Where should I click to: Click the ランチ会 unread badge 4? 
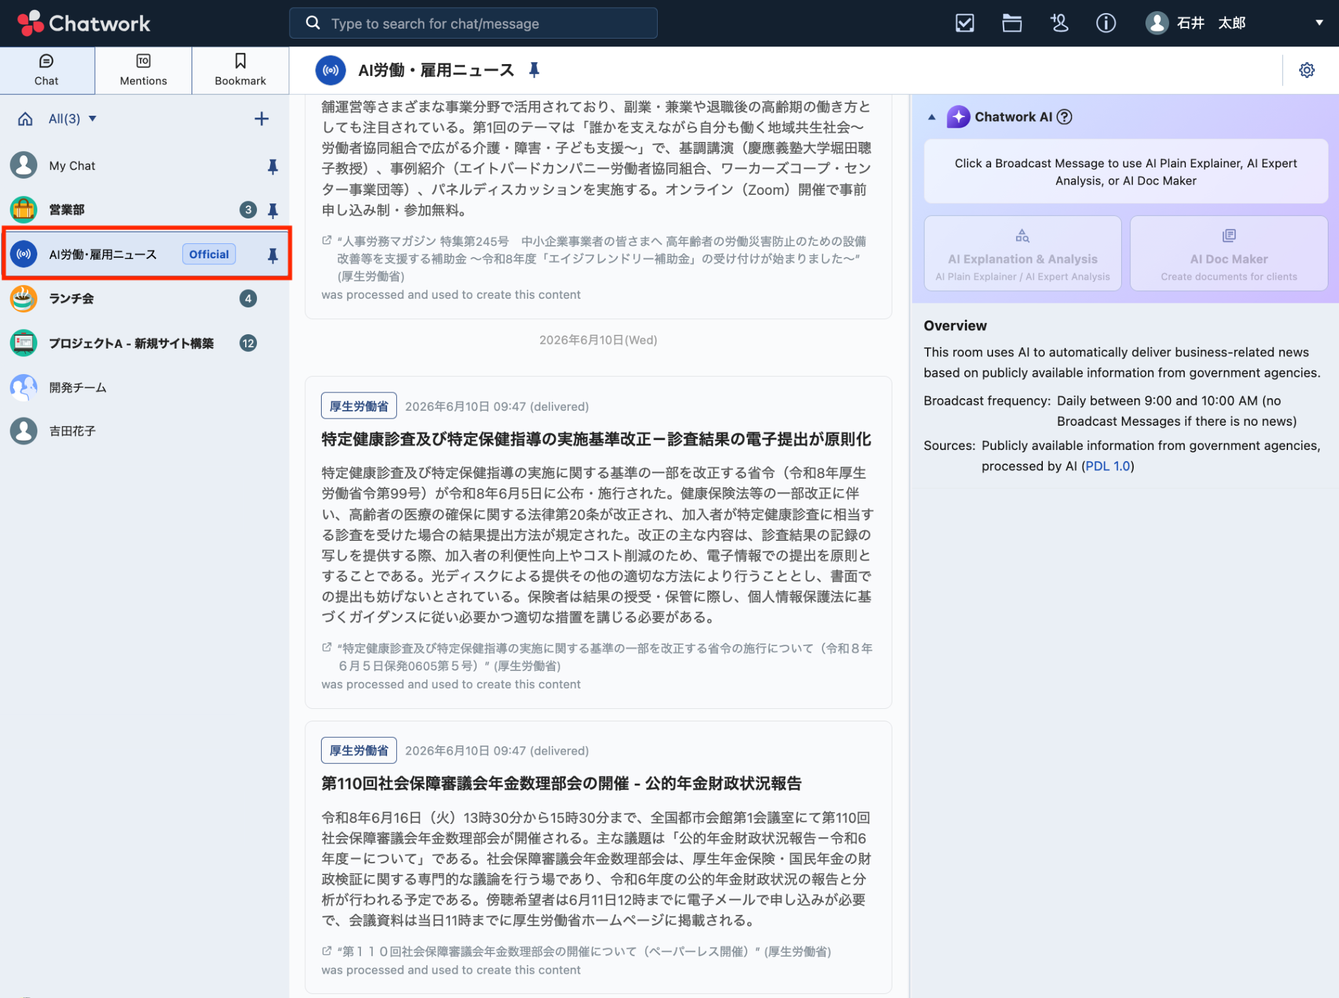point(248,299)
